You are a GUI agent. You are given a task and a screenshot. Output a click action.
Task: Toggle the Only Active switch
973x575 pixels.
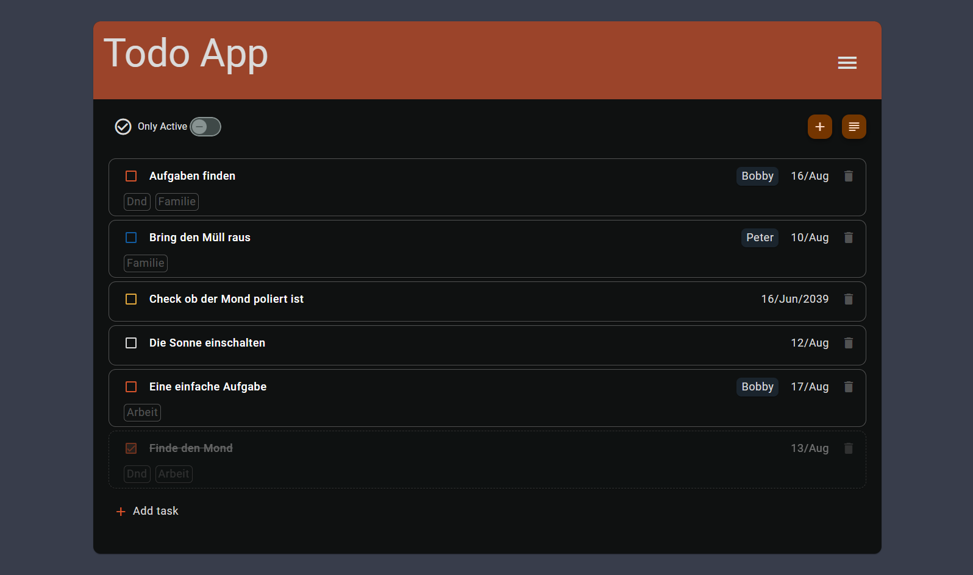click(205, 127)
